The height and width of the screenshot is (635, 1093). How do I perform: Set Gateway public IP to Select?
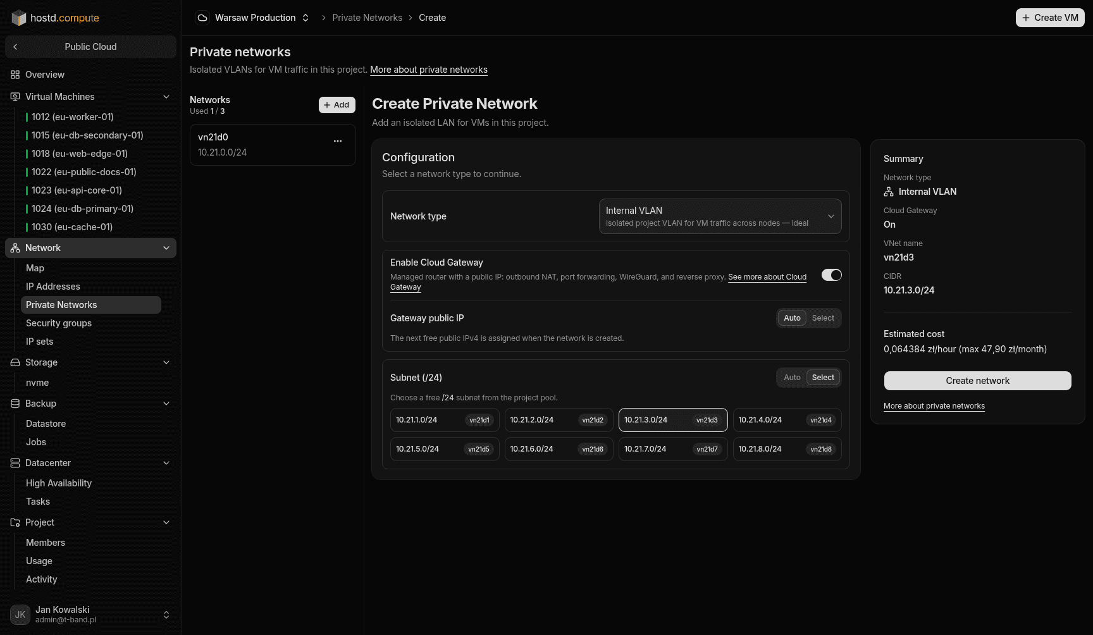823,318
